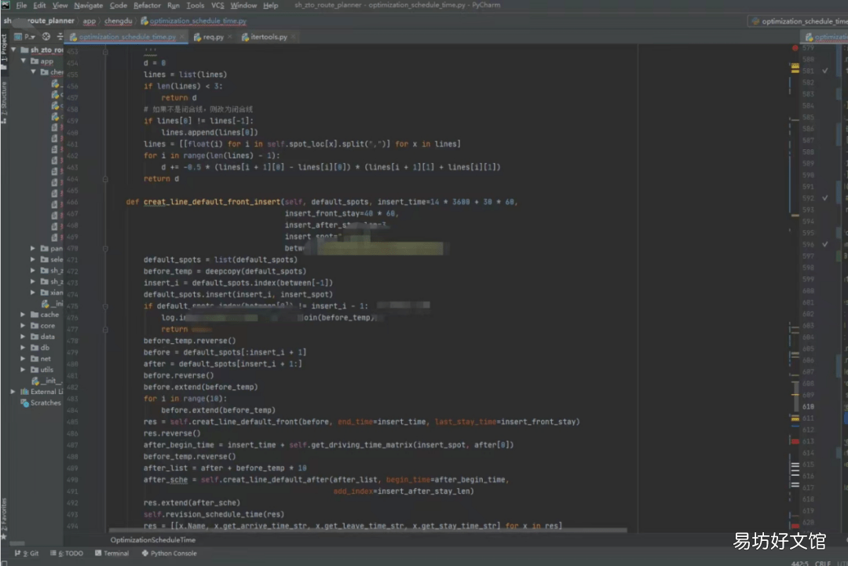Collapse the chengdu folder in project tree

(x=34, y=72)
